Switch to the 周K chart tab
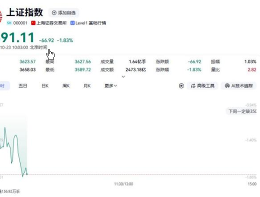 point(66,86)
